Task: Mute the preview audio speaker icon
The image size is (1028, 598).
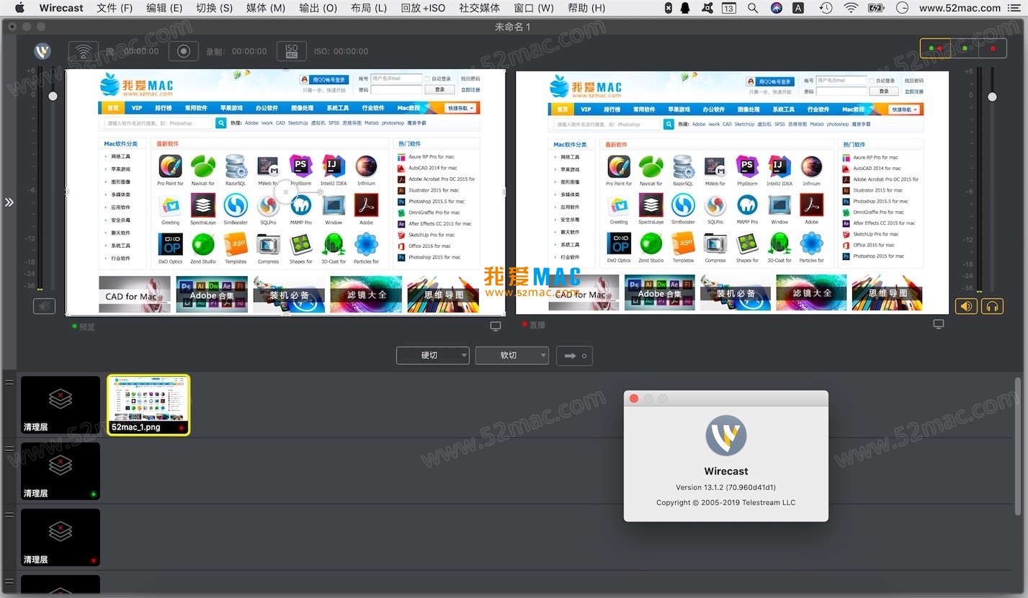Action: (44, 305)
